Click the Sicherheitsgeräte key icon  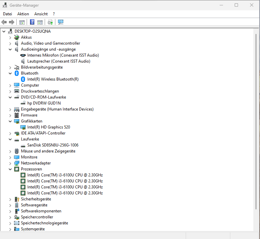point(17,199)
